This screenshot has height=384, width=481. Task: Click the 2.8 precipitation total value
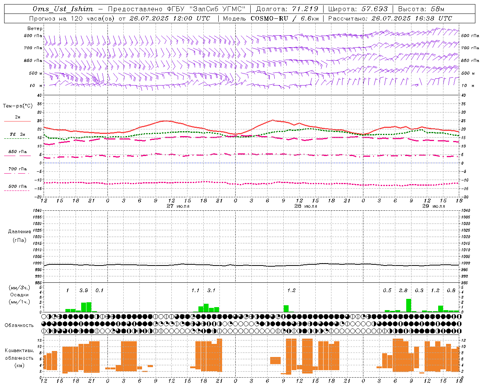click(403, 291)
